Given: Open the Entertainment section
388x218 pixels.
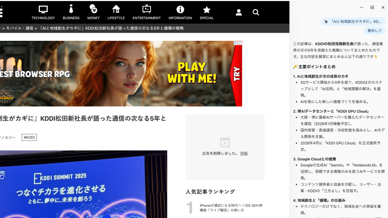Looking at the screenshot, I should [x=147, y=12].
